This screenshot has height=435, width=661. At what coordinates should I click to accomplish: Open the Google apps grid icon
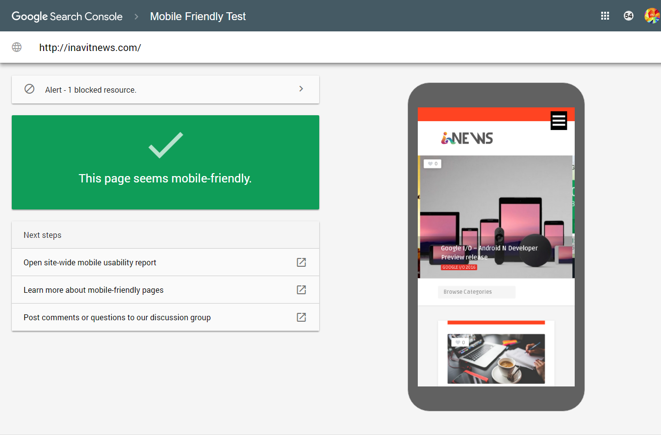point(605,16)
